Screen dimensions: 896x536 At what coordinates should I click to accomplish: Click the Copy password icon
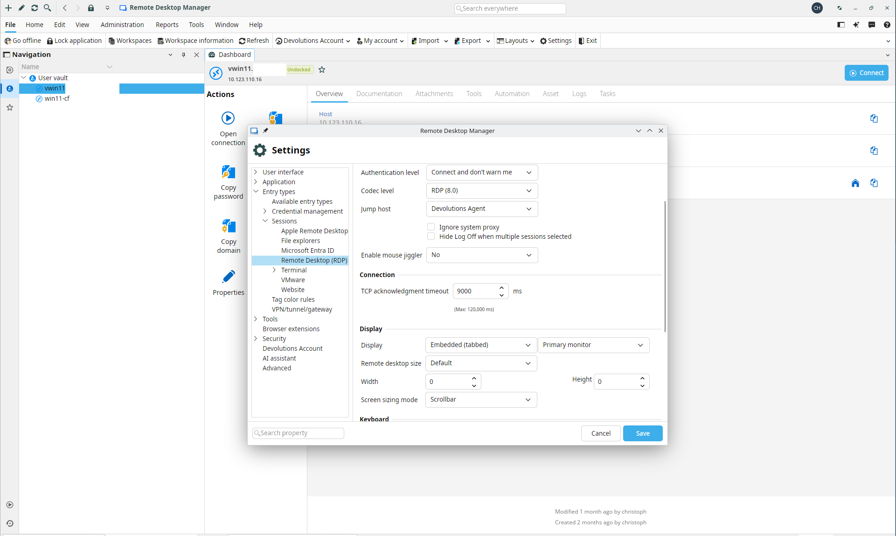[228, 172]
